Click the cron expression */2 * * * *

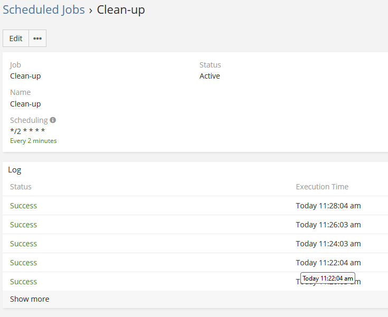point(27,131)
